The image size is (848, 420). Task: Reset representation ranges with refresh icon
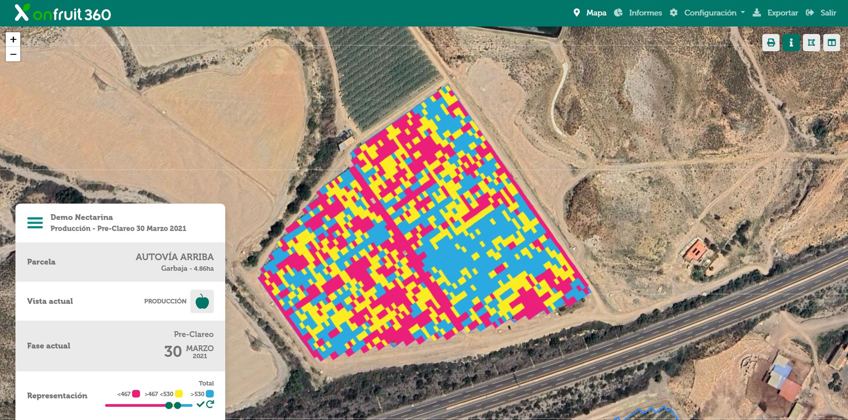tap(210, 404)
